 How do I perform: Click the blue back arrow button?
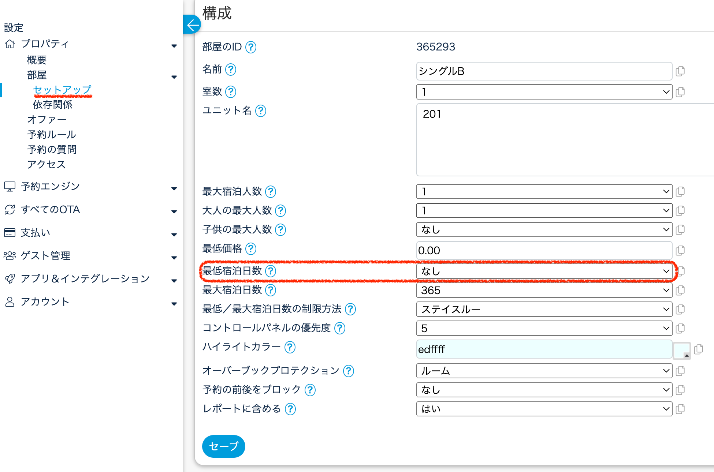tap(192, 25)
